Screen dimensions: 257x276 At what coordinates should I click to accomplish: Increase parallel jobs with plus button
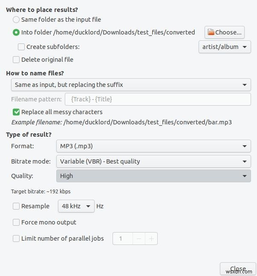(151, 239)
